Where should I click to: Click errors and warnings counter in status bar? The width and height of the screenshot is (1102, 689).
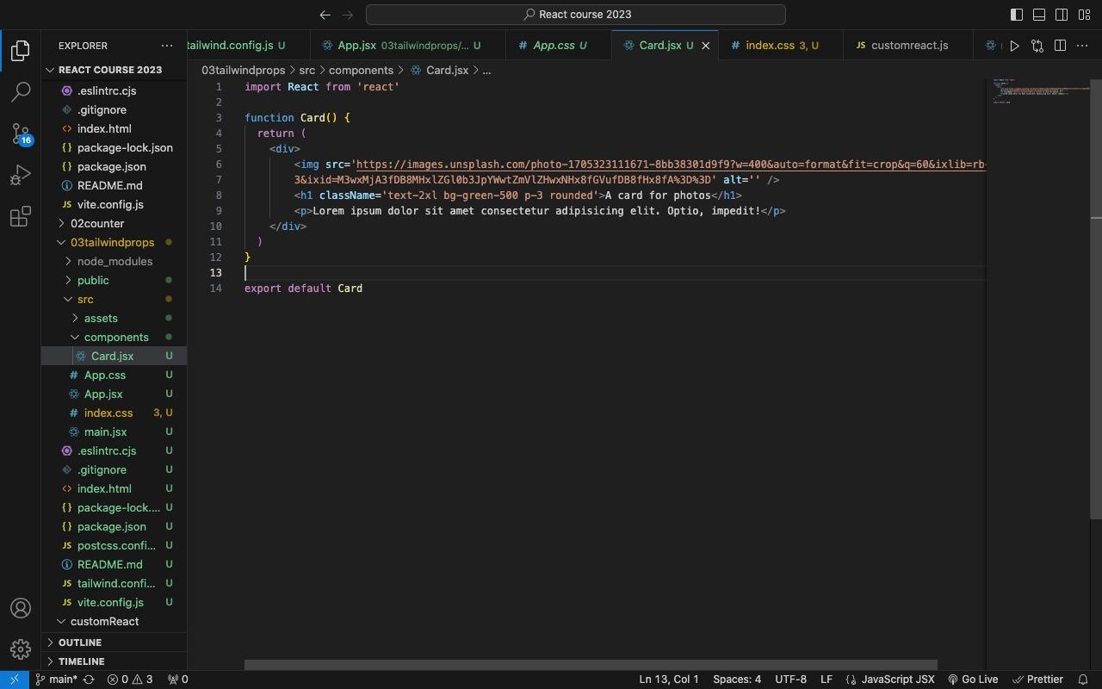[x=130, y=680]
